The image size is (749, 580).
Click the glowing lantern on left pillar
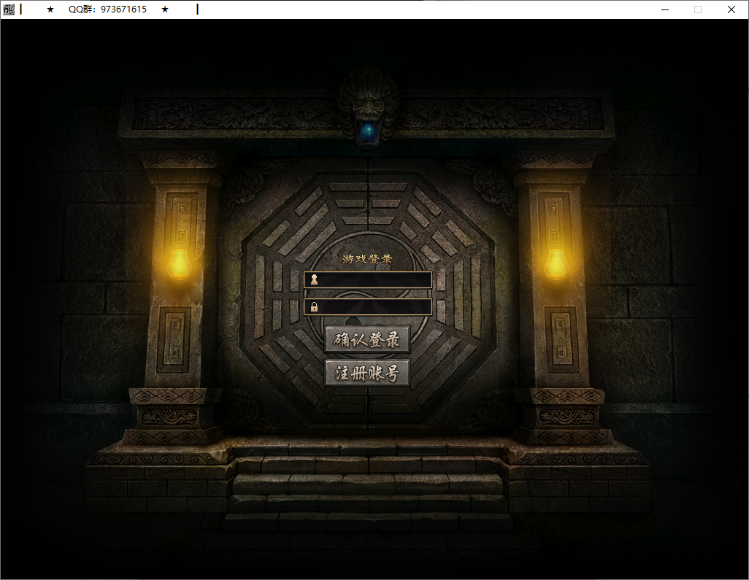click(178, 264)
